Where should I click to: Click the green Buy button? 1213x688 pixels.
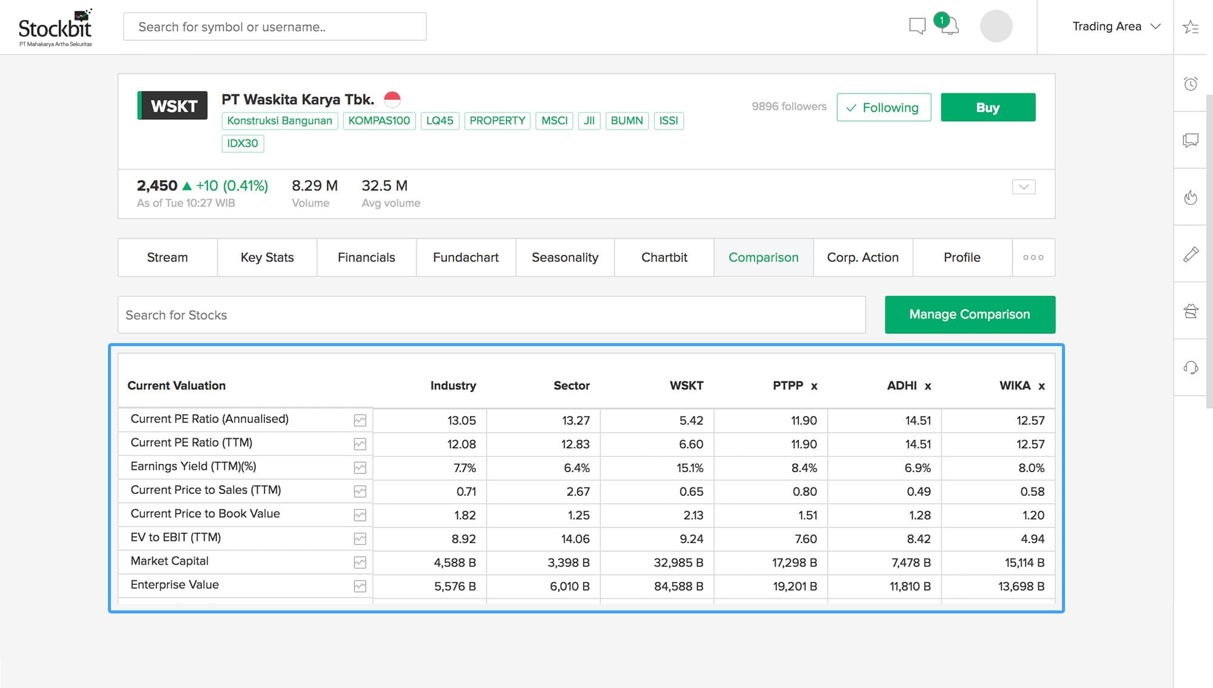pyautogui.click(x=988, y=107)
